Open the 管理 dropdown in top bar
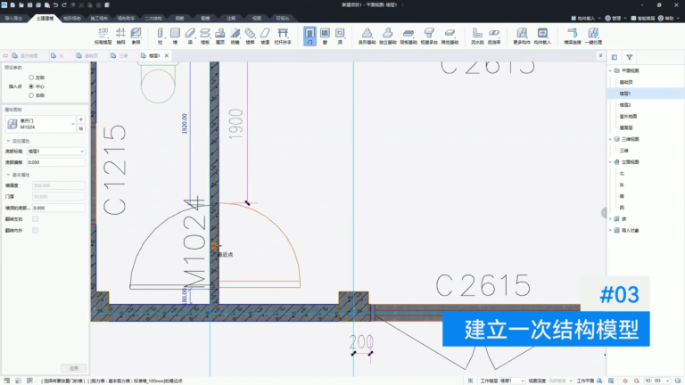Screen dimensions: 685x385 [616, 19]
